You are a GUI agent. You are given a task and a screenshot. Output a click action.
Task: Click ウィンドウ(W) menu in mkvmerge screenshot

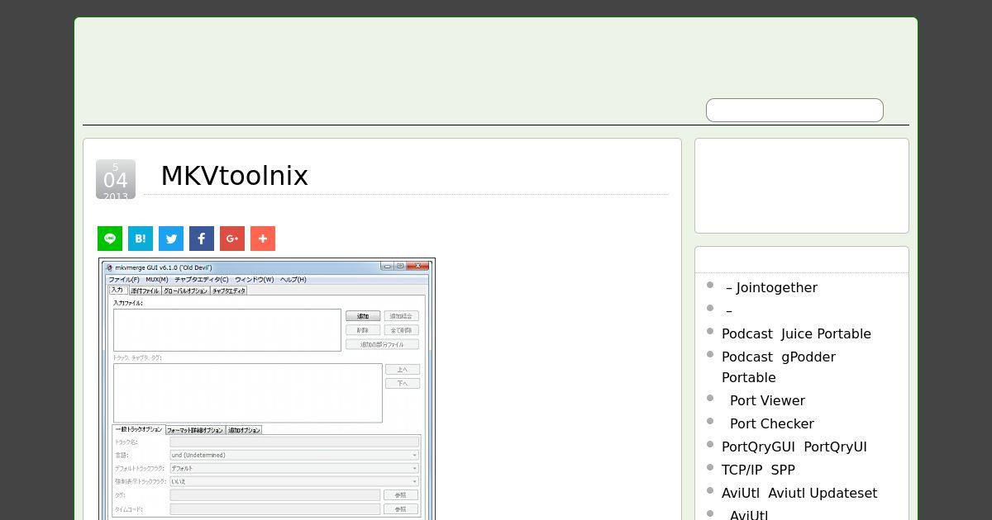(255, 280)
